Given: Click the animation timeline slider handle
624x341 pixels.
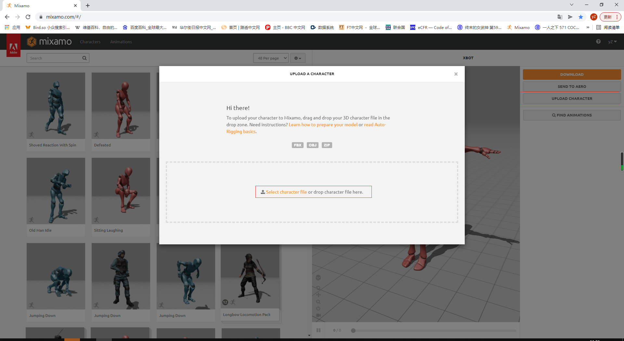Looking at the screenshot, I should pos(353,331).
